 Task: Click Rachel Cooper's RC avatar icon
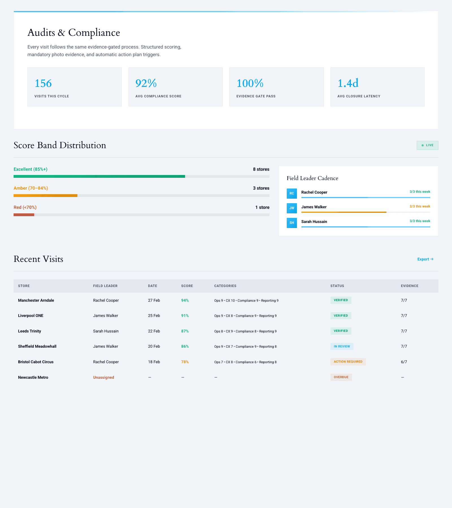pos(292,194)
